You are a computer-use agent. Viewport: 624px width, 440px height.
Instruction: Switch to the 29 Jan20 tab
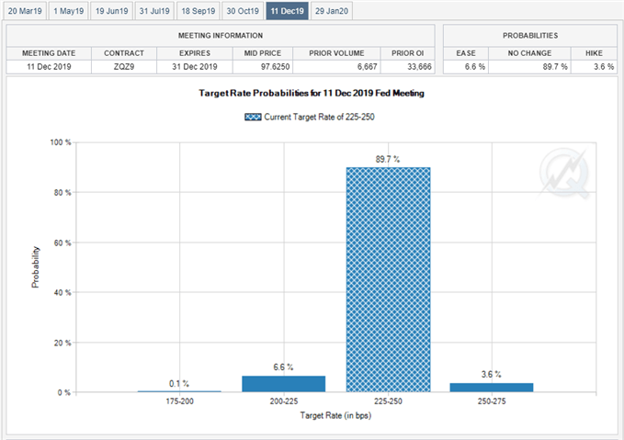[x=332, y=11]
